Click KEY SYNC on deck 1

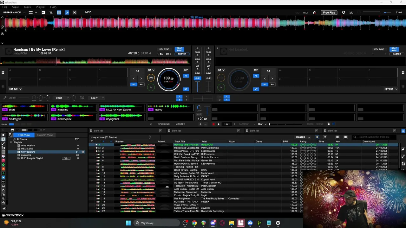(x=164, y=49)
